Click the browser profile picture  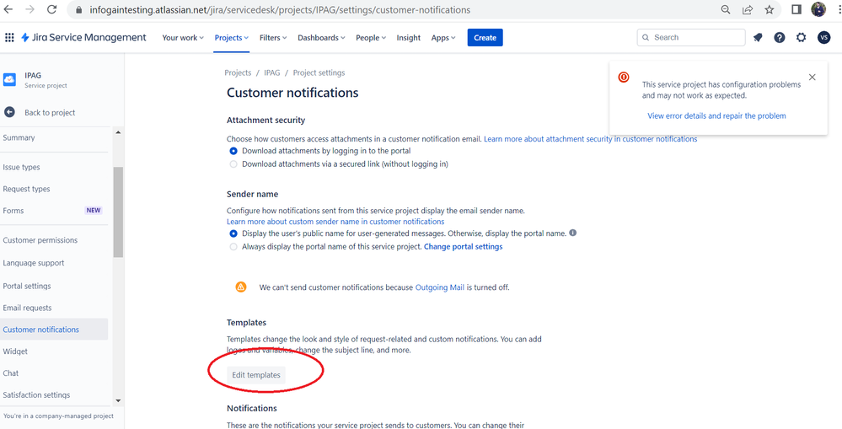tap(818, 9)
